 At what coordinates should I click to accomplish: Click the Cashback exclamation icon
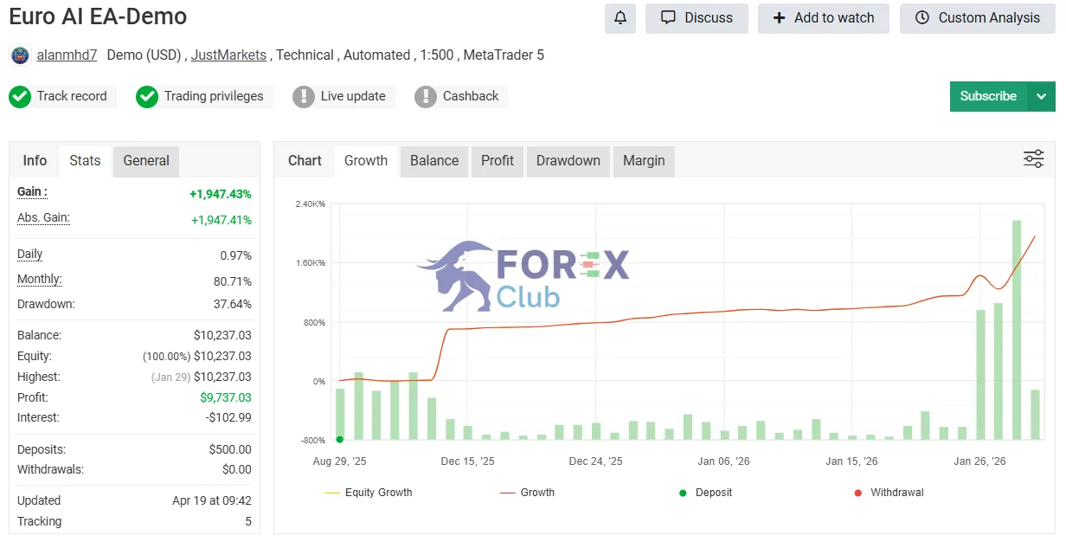click(426, 97)
